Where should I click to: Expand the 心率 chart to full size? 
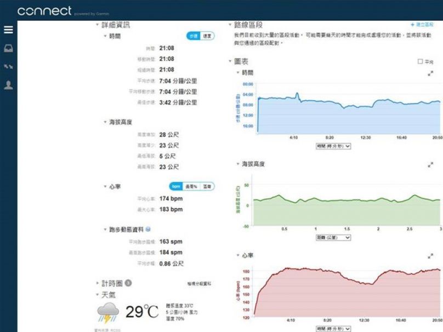click(x=430, y=256)
